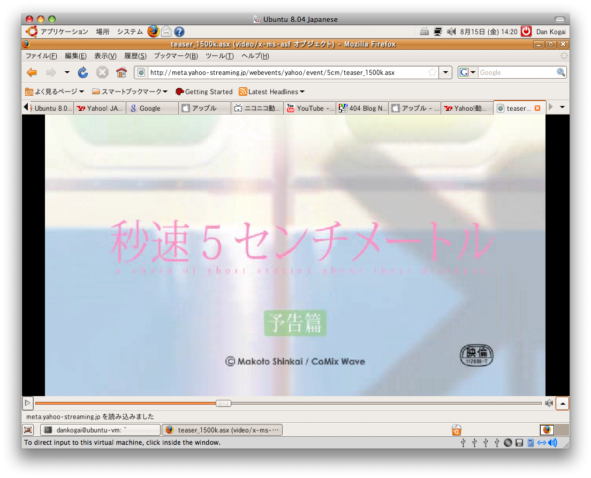Switch to the Yahoo!動... tab

[467, 108]
